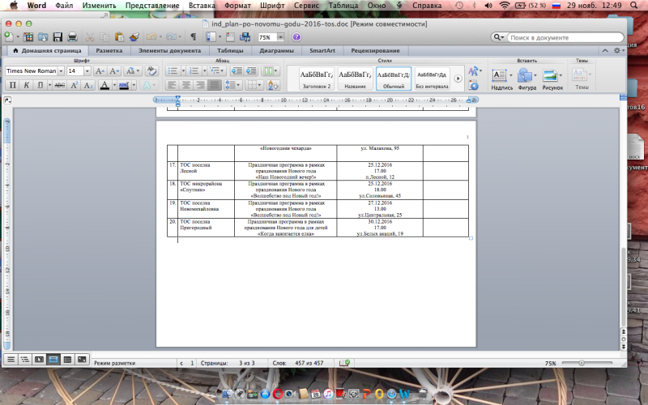Click the Save document icon
The width and height of the screenshot is (648, 405).
click(58, 37)
